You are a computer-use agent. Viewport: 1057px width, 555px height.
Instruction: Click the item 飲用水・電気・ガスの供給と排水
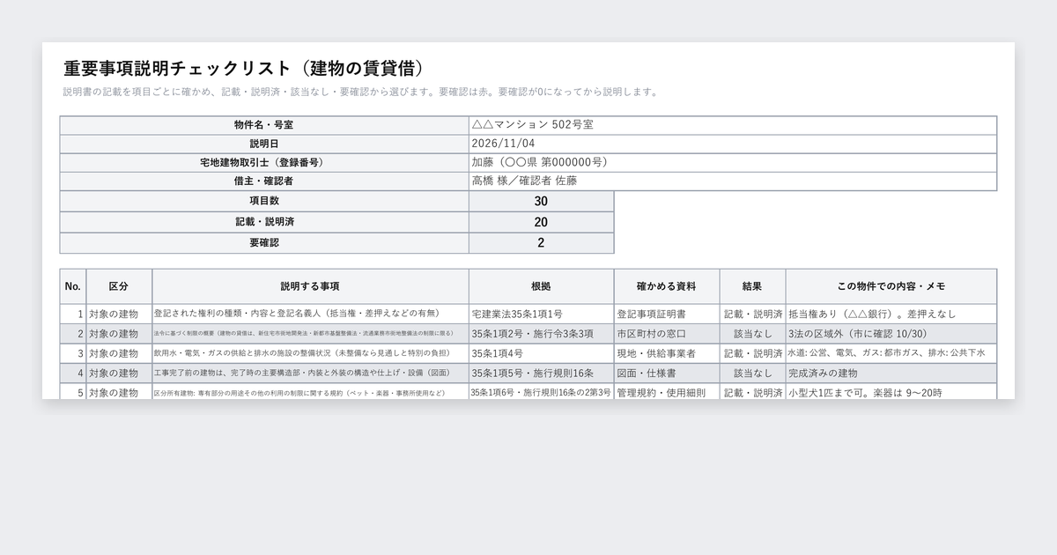tap(310, 353)
